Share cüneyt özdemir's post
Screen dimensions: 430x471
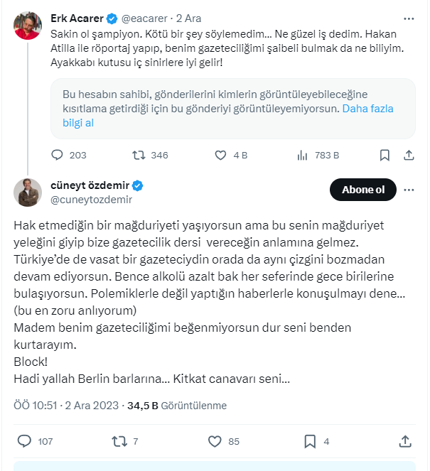click(x=405, y=441)
